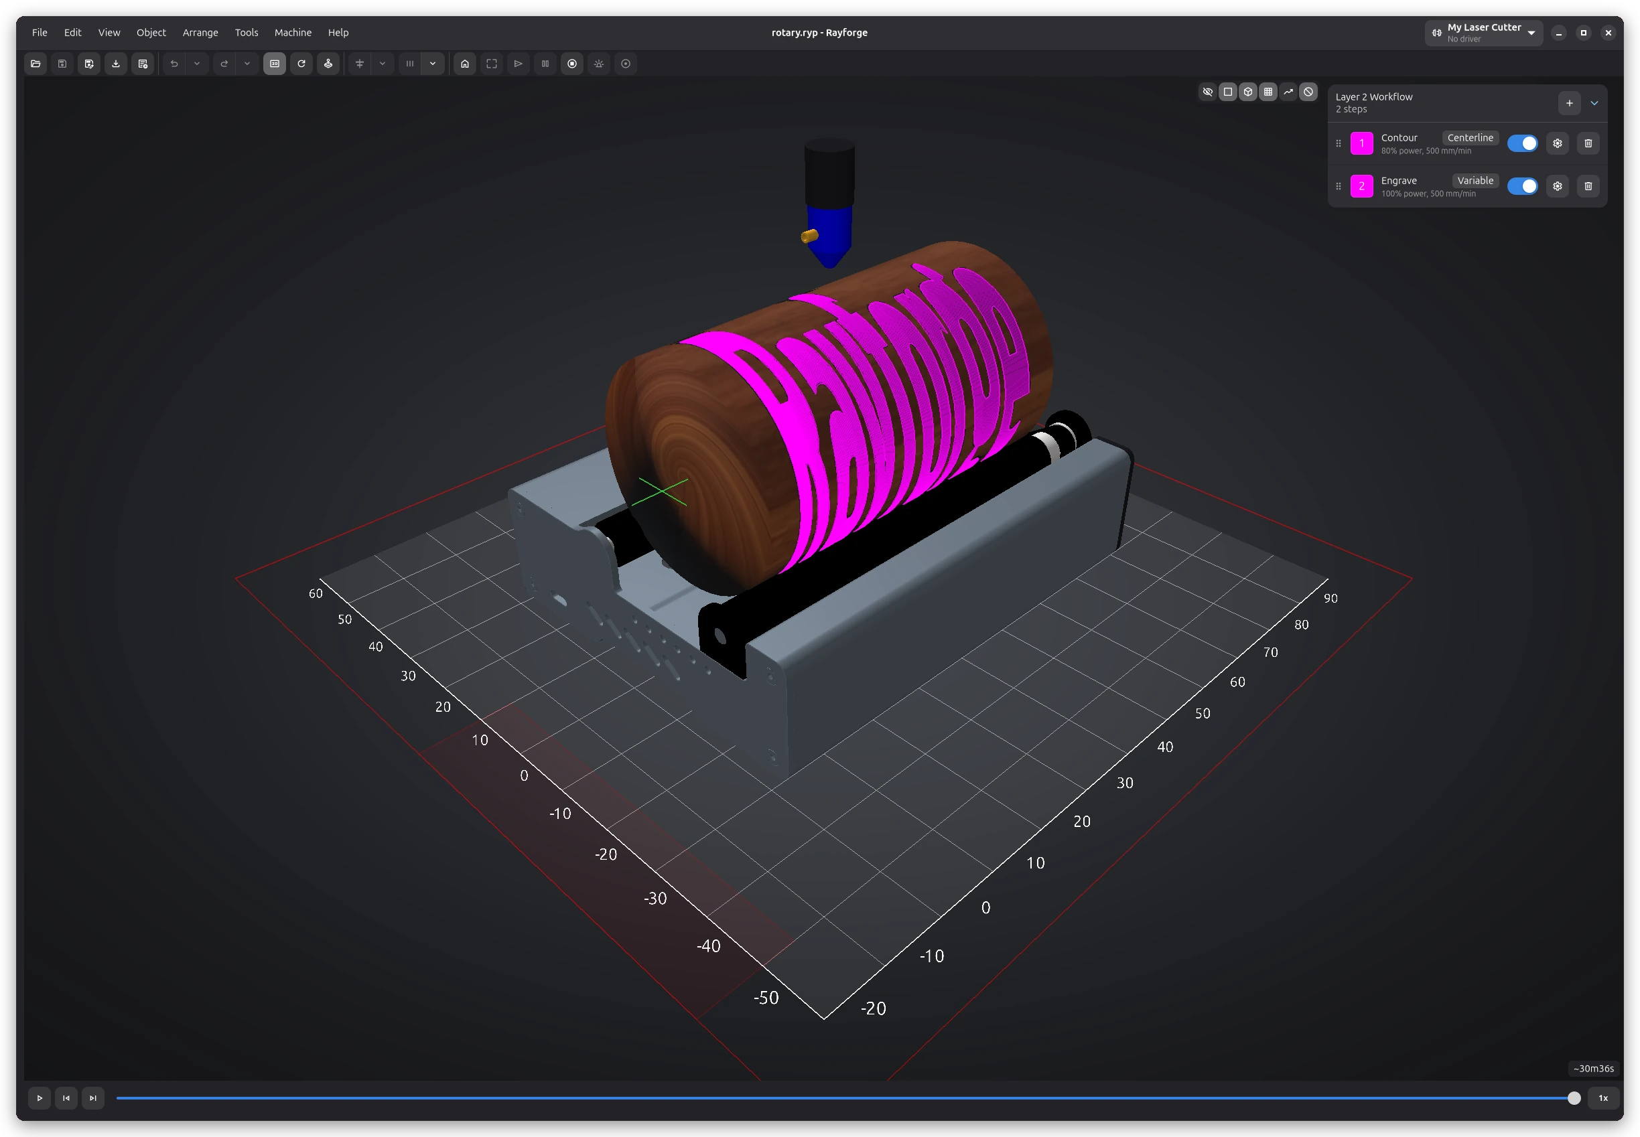Toggle the travel moves line button
The image size is (1640, 1137).
[x=1288, y=91]
